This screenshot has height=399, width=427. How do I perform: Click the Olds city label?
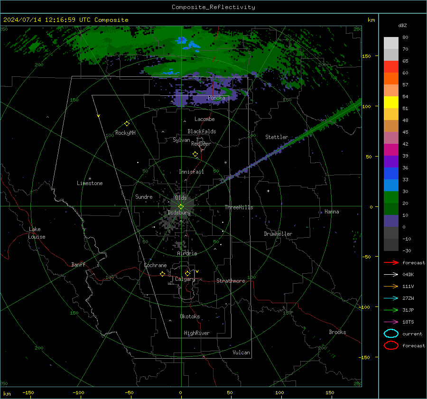(181, 198)
